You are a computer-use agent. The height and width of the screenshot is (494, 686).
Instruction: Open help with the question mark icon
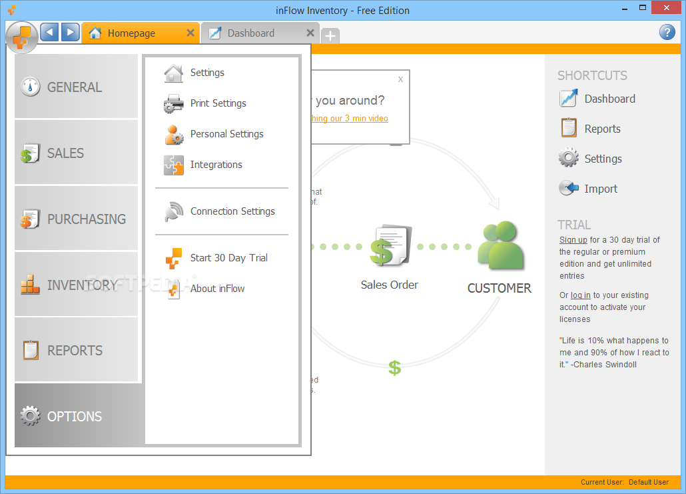tap(667, 32)
